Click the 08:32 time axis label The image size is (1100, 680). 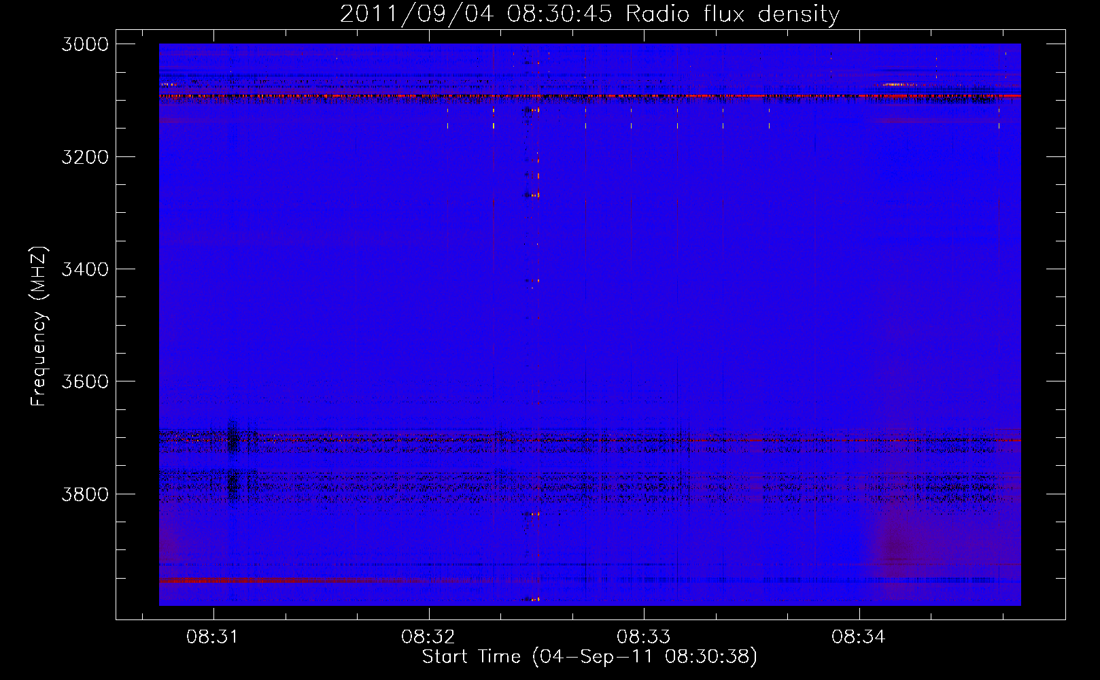coord(428,637)
